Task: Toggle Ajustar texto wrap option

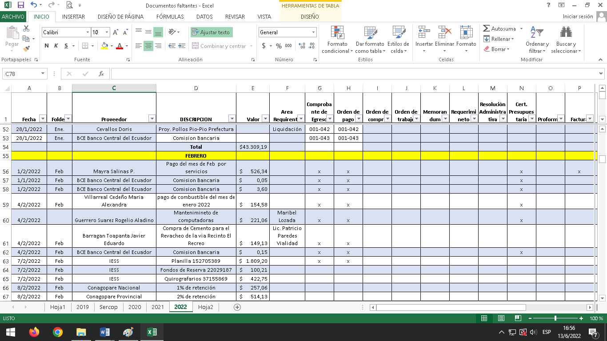Action: coord(212,32)
